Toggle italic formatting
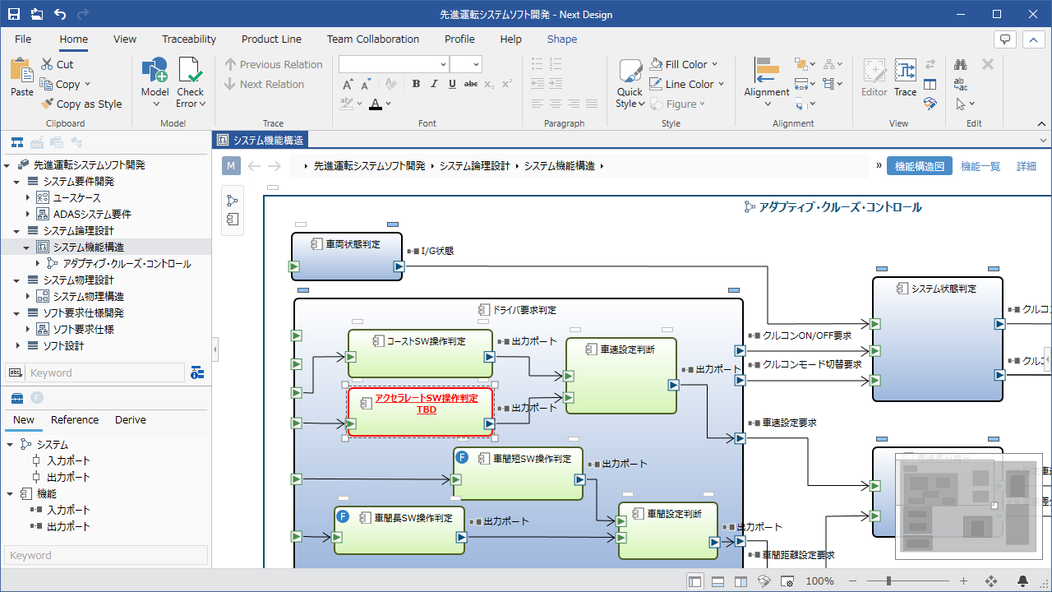 tap(434, 84)
